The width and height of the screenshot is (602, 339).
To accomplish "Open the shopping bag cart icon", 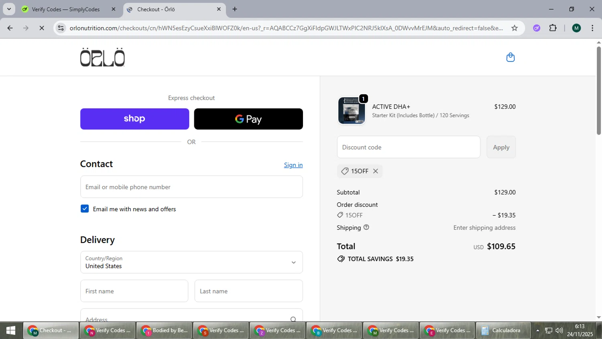I will (x=510, y=57).
